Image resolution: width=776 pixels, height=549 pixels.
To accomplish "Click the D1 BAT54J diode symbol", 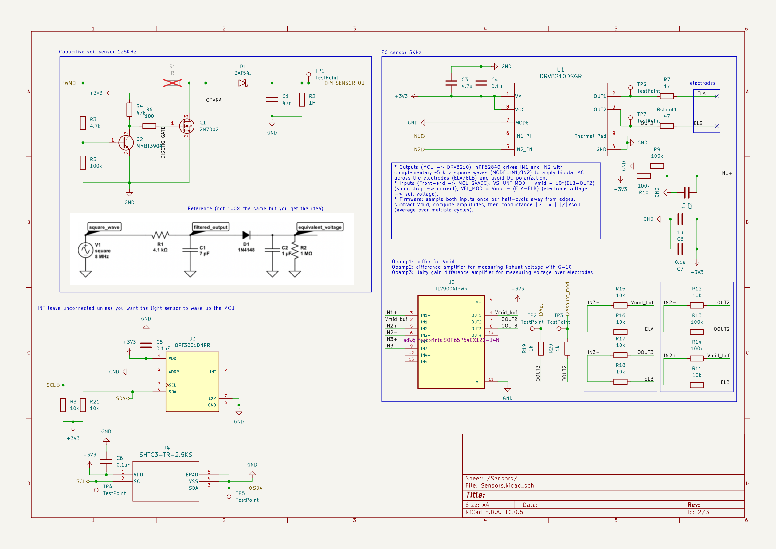I will click(x=243, y=83).
